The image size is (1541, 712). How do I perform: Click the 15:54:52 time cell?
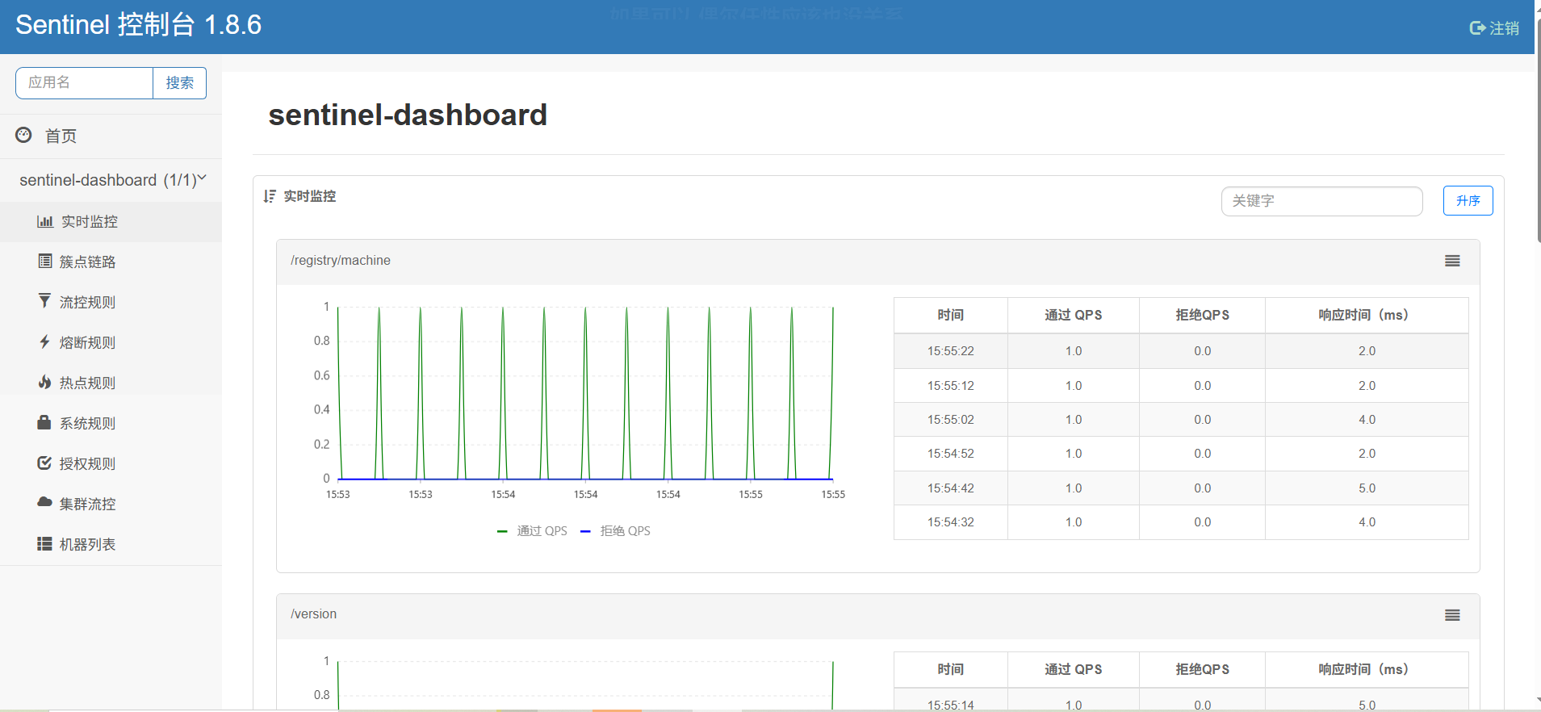tap(950, 454)
